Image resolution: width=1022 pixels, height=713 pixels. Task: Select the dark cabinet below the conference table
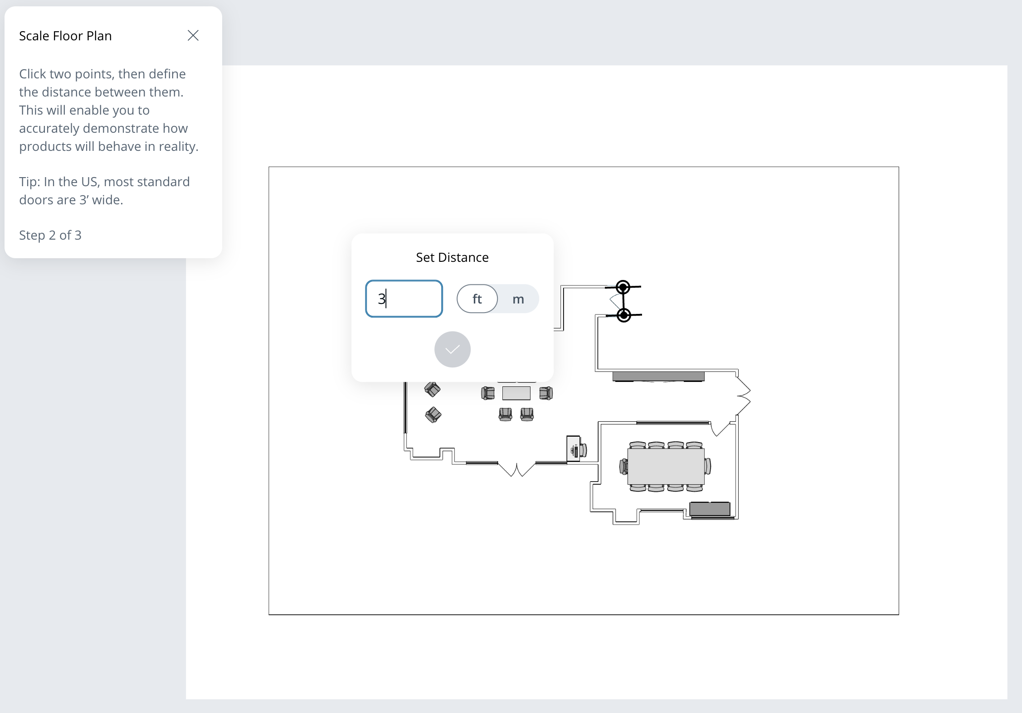click(x=710, y=509)
